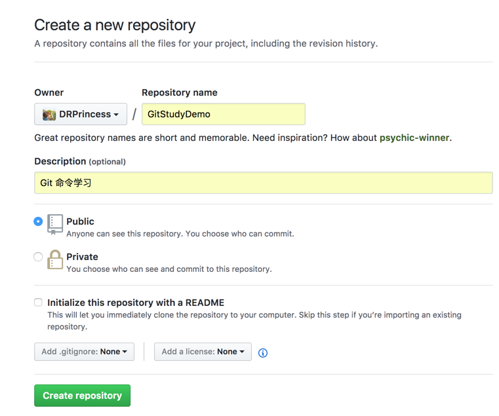Click the Owner label

(x=49, y=92)
